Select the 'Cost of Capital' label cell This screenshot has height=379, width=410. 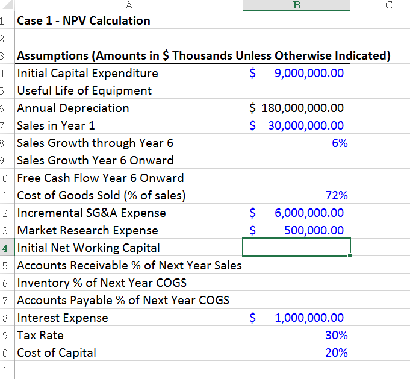[x=129, y=352]
